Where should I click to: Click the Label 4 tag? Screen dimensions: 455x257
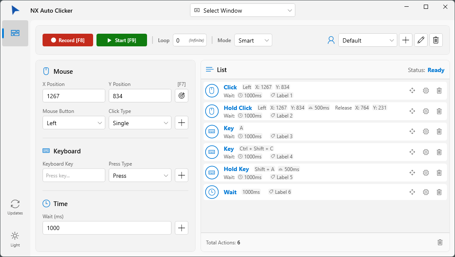[x=282, y=157]
